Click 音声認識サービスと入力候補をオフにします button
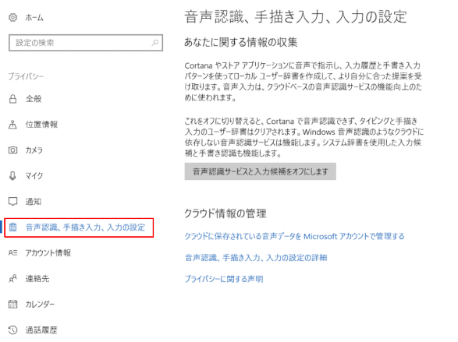 tap(261, 171)
